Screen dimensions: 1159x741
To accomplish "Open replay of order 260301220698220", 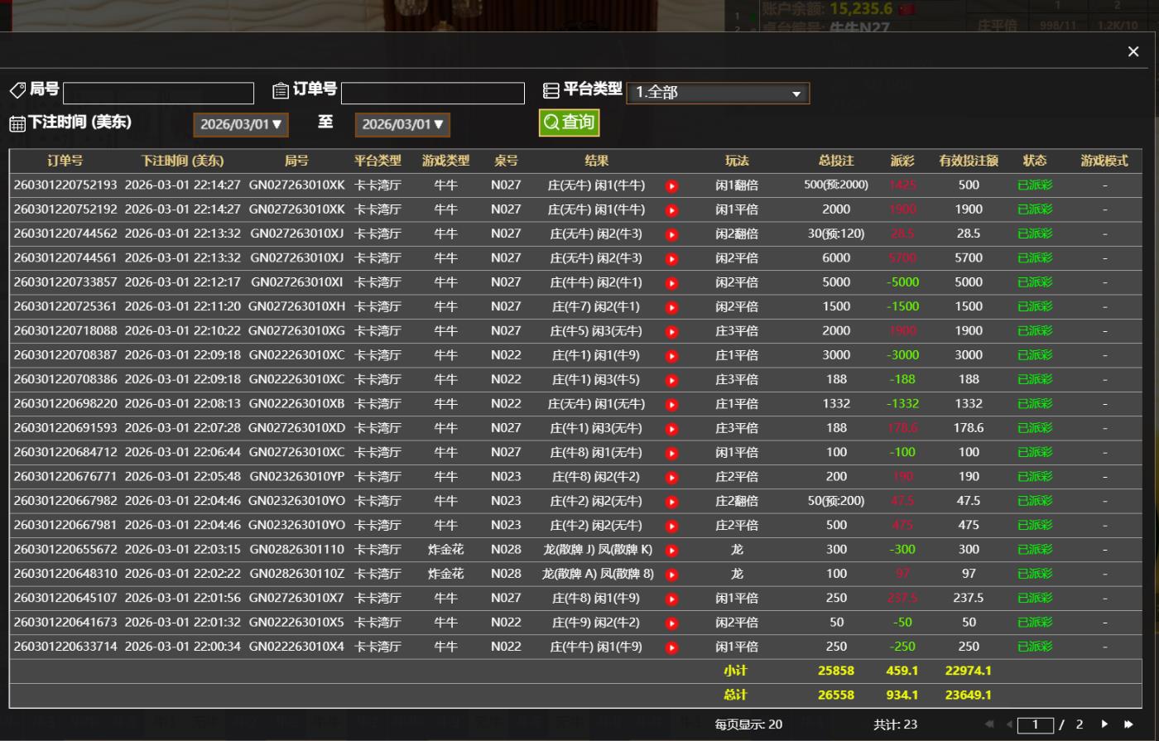I will coord(671,405).
